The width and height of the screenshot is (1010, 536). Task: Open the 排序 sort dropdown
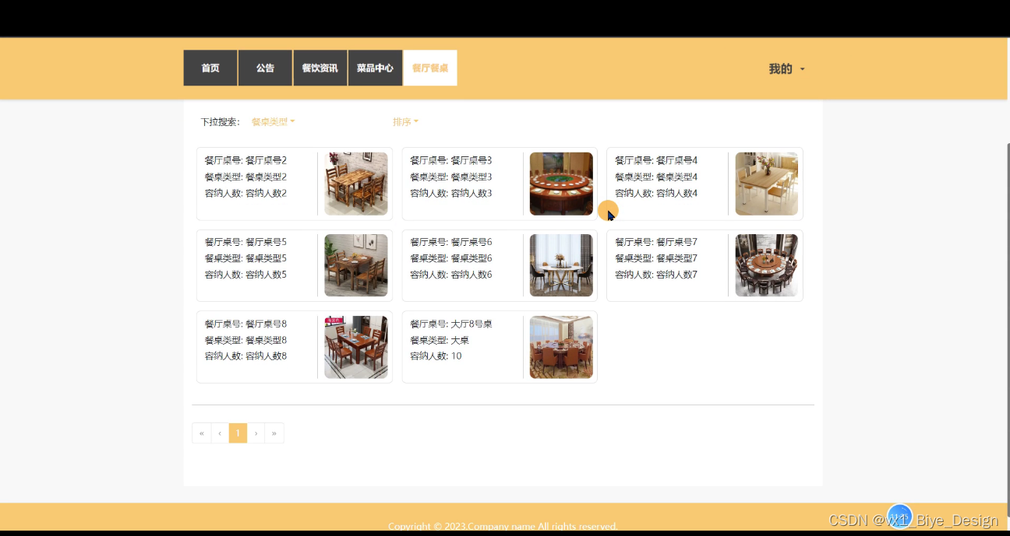(405, 122)
